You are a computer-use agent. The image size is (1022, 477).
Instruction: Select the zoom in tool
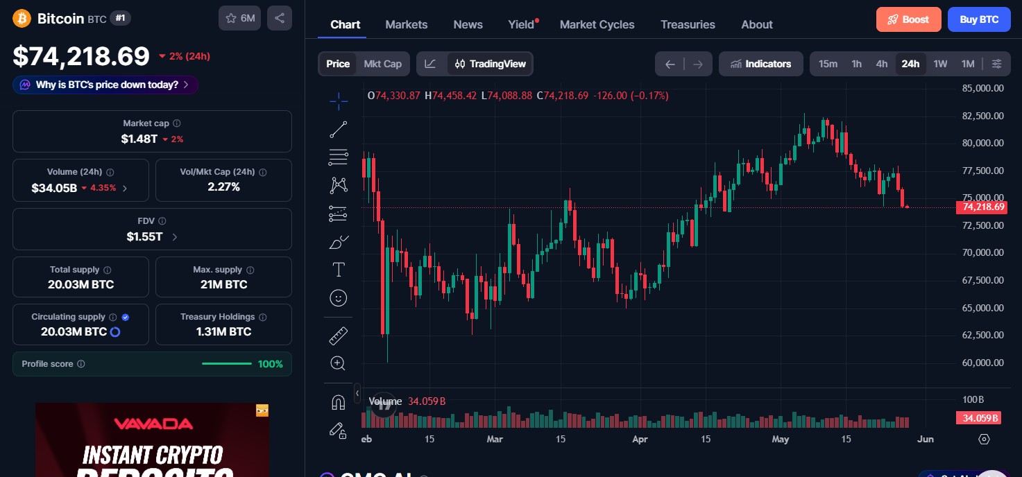click(339, 363)
